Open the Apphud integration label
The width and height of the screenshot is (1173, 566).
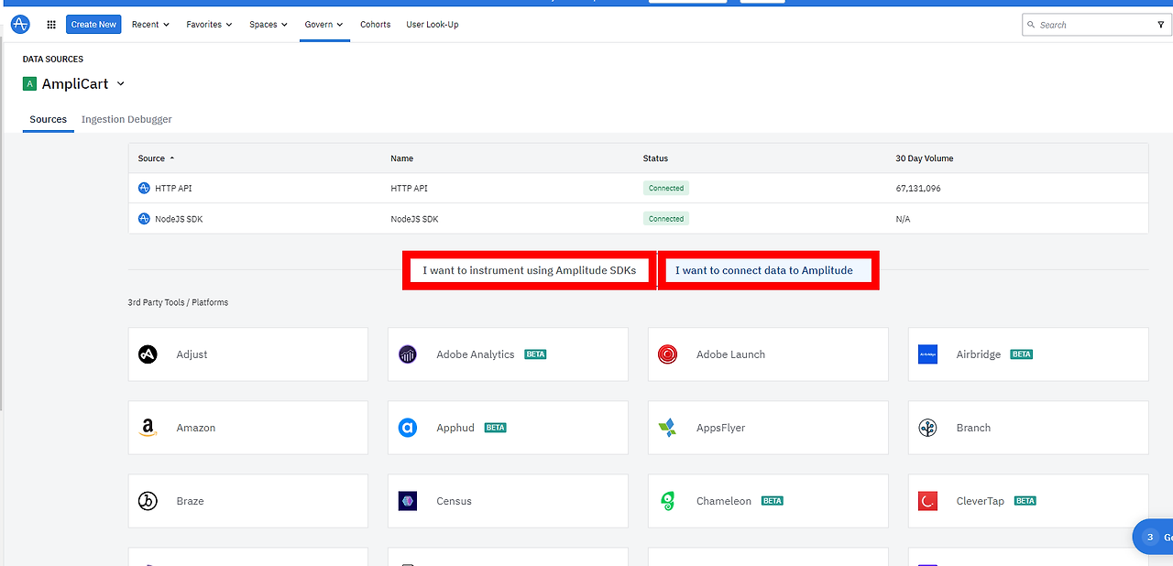(x=455, y=428)
